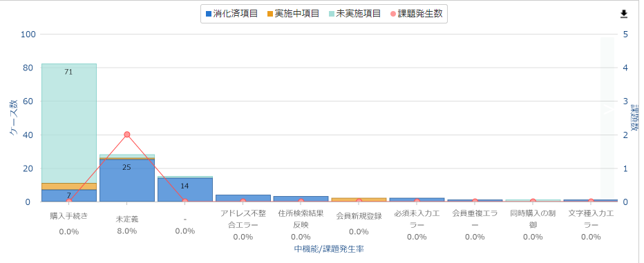Expand the right side panel chevron
Screen dimensions: 644x263
(607, 109)
